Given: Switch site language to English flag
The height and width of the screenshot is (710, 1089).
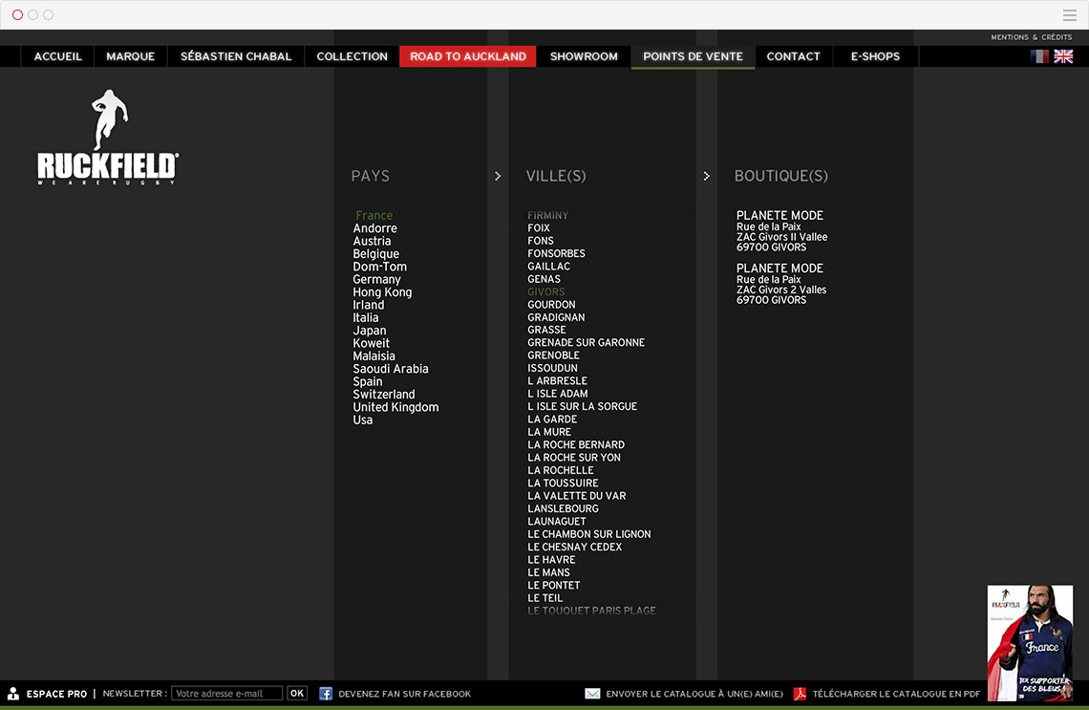Looking at the screenshot, I should coord(1063,56).
